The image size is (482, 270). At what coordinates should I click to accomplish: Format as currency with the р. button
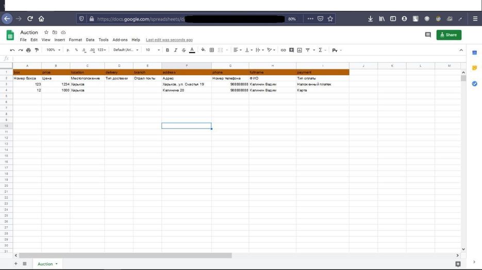[68, 50]
